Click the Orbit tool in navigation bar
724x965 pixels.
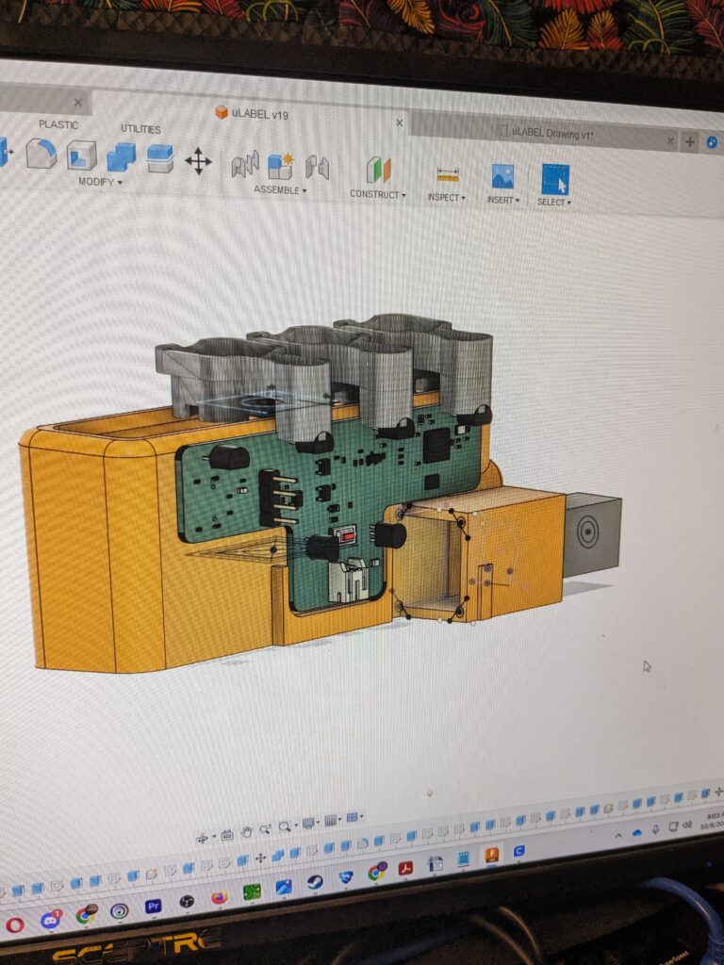203,837
